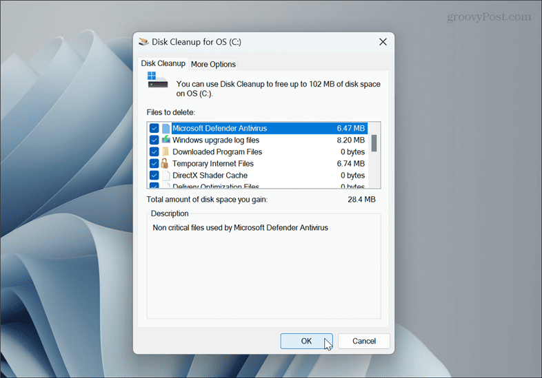This screenshot has width=542, height=378.
Task: Click the Total amount of disk space label
Action: [207, 200]
